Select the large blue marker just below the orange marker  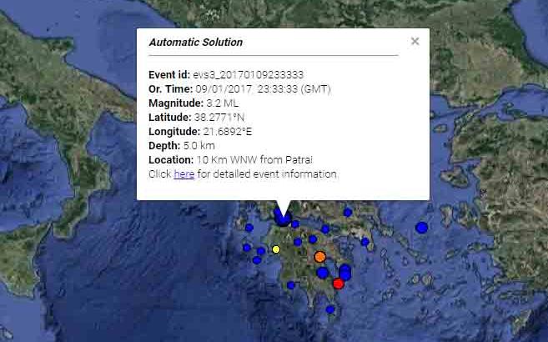[x=323, y=273]
